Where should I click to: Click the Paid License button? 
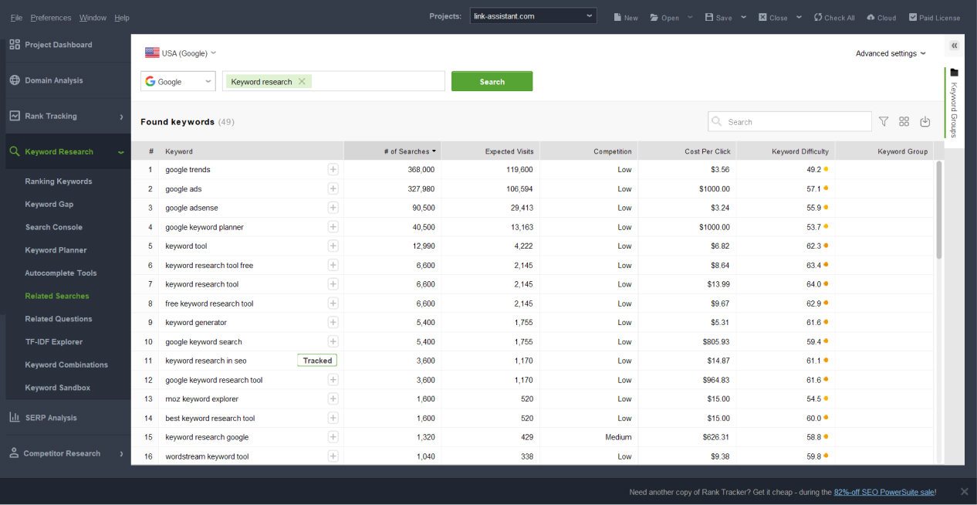coord(935,17)
